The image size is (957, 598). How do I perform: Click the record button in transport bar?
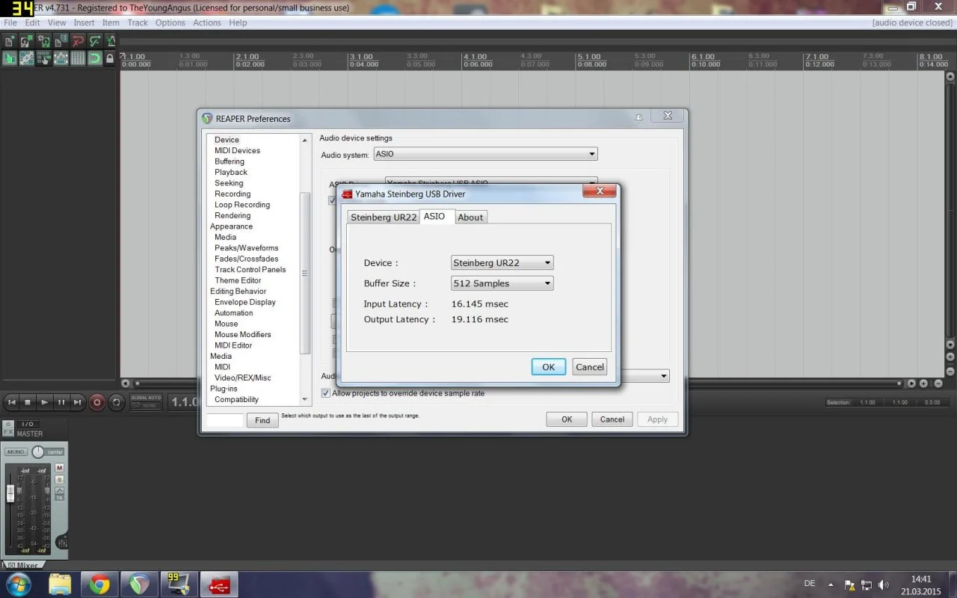pyautogui.click(x=96, y=402)
